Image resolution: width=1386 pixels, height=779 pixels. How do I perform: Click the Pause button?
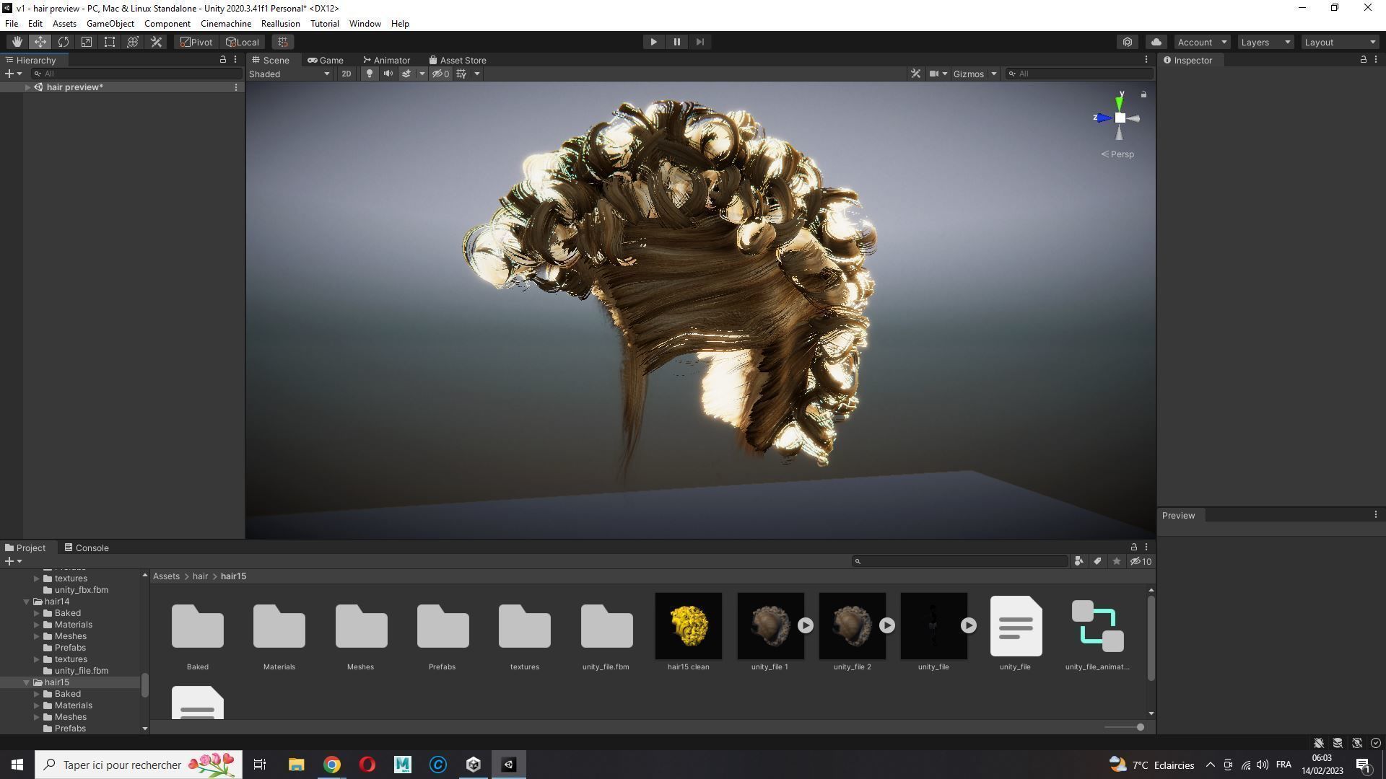(676, 42)
